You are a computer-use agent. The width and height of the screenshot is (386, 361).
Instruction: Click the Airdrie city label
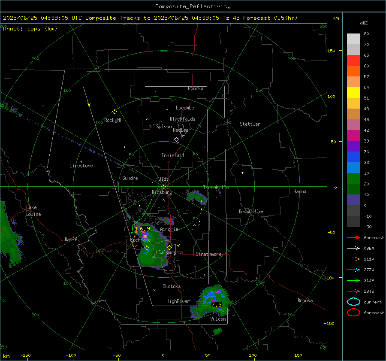point(169,229)
